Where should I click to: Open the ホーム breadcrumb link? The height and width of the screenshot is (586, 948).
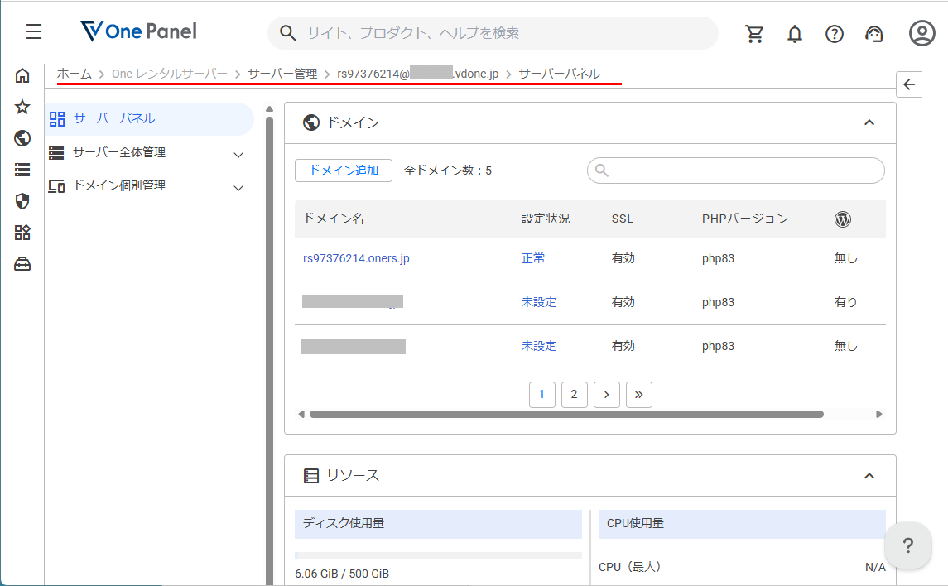coord(74,73)
